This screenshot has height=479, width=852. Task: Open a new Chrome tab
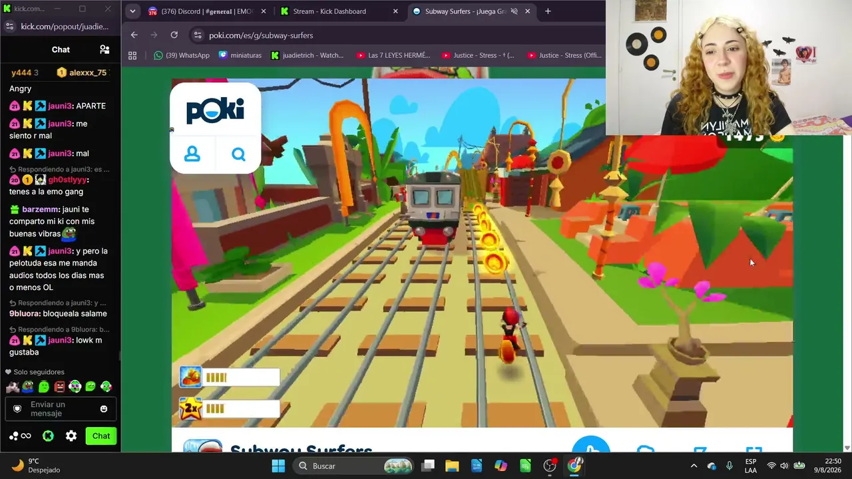[x=548, y=11]
